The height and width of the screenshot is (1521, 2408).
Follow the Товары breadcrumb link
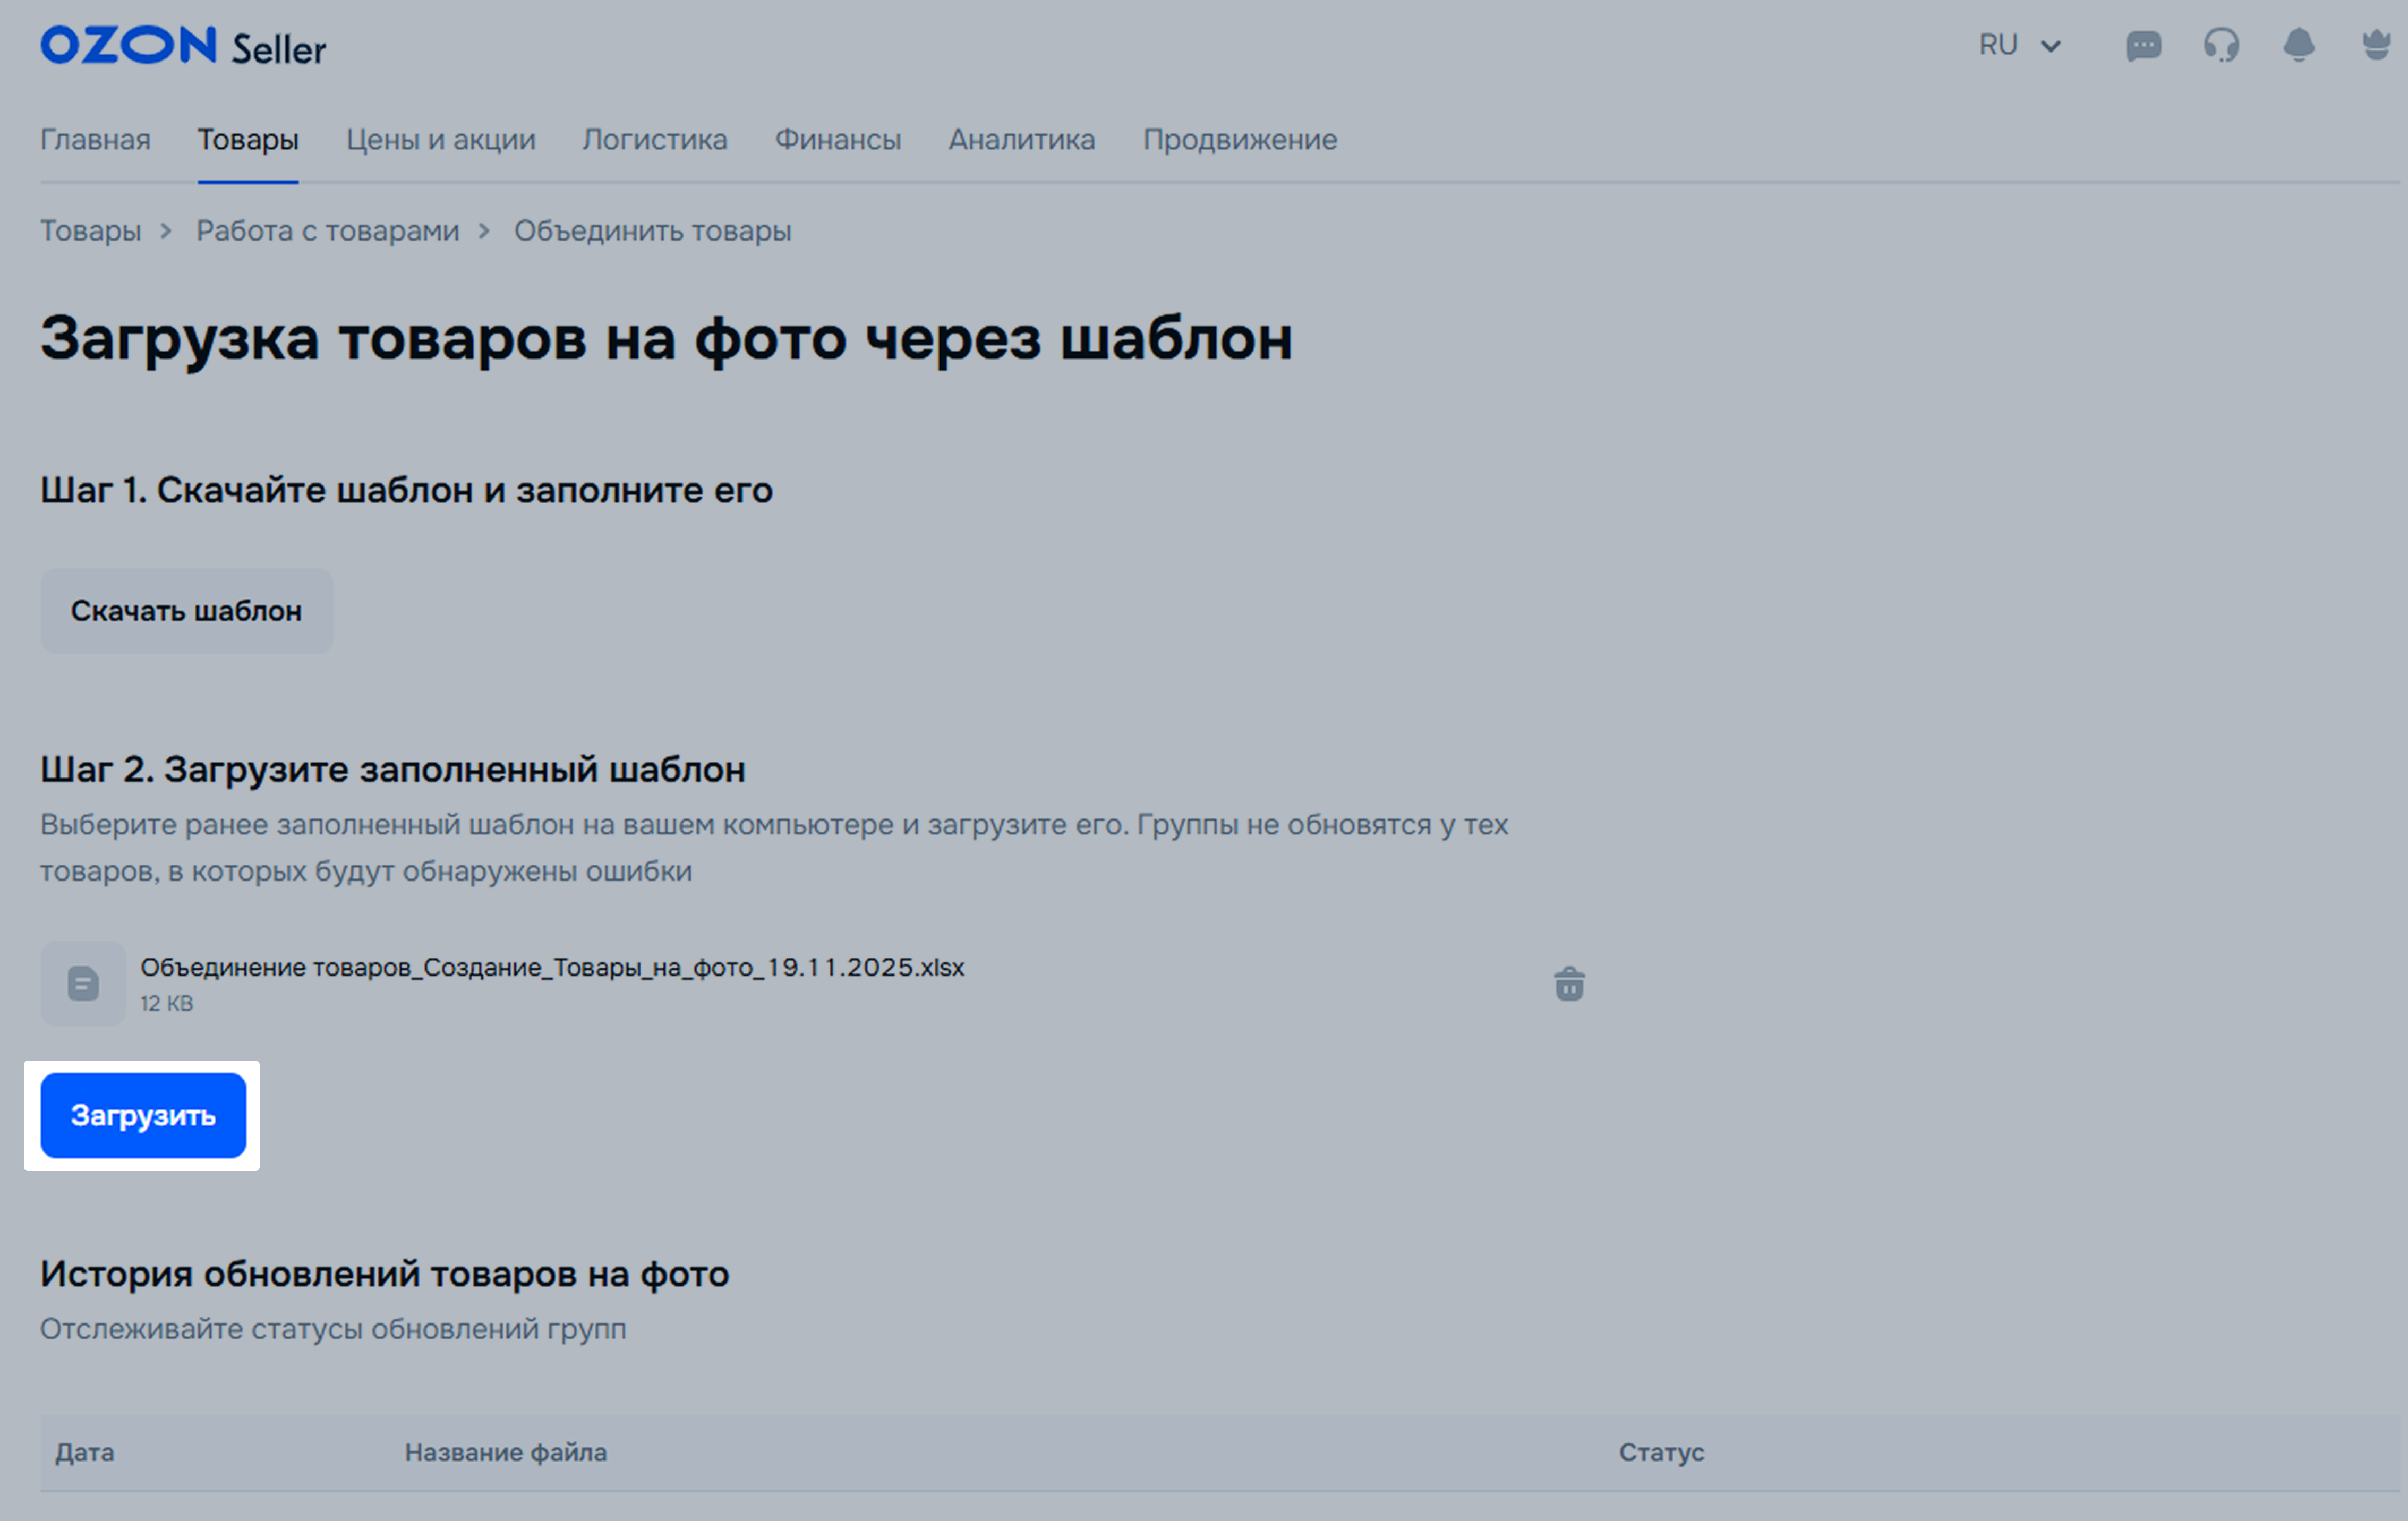(x=90, y=231)
